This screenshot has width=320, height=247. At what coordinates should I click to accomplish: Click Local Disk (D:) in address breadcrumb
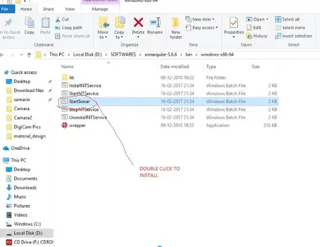[88, 54]
